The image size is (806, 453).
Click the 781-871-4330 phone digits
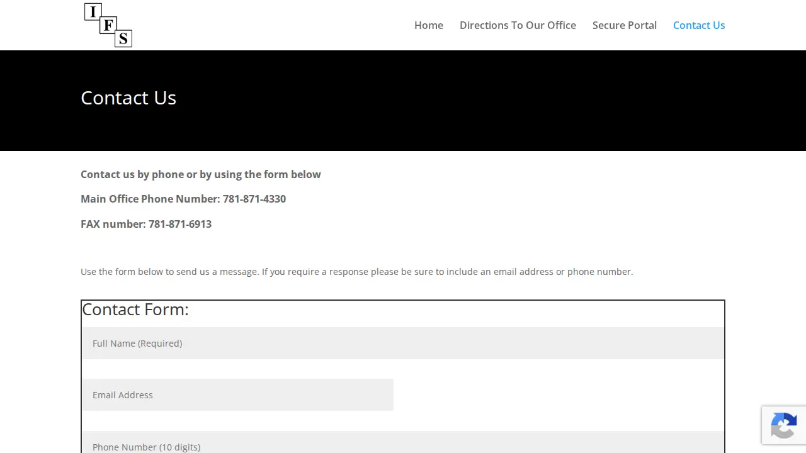point(254,199)
